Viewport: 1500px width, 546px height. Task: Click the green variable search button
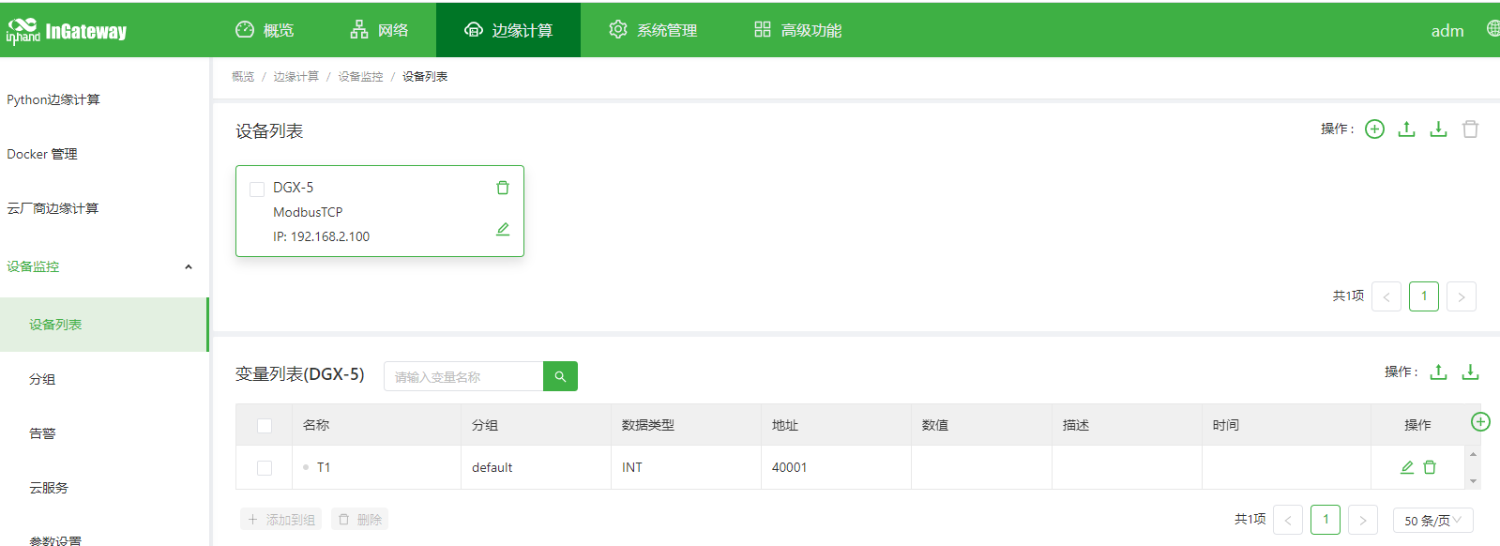click(x=560, y=376)
